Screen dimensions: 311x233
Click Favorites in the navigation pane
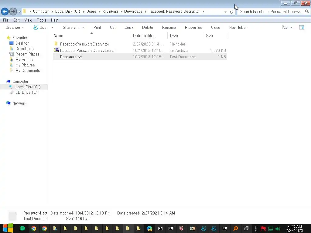20,38
